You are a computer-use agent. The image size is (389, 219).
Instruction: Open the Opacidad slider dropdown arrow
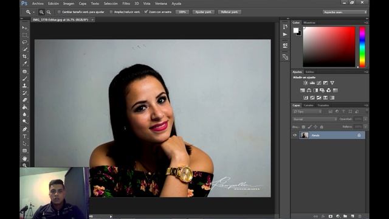pos(365,119)
